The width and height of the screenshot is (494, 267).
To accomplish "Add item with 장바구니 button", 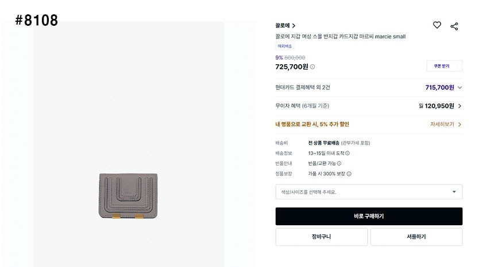I will [x=321, y=237].
